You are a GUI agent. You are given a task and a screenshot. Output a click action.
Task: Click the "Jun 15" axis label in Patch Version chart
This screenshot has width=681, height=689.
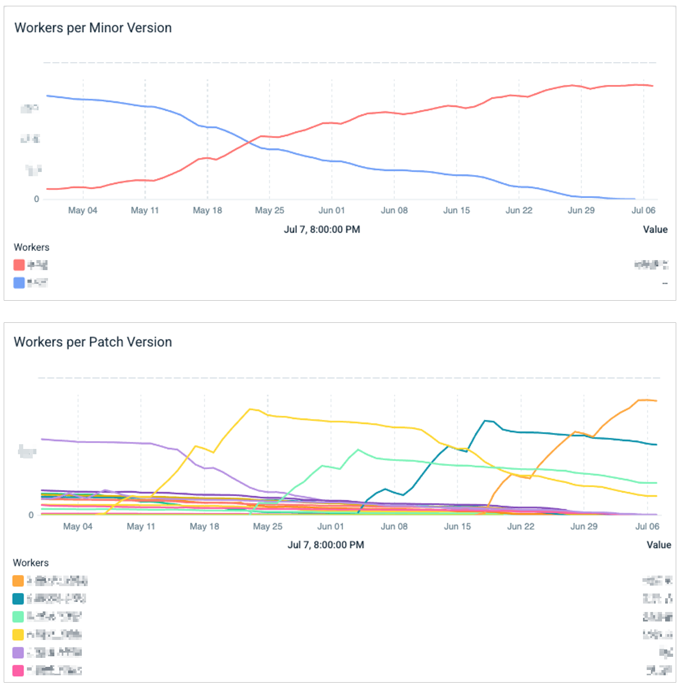tap(457, 527)
